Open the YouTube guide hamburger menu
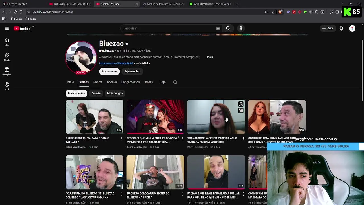The image size is (364, 205). [x=7, y=28]
